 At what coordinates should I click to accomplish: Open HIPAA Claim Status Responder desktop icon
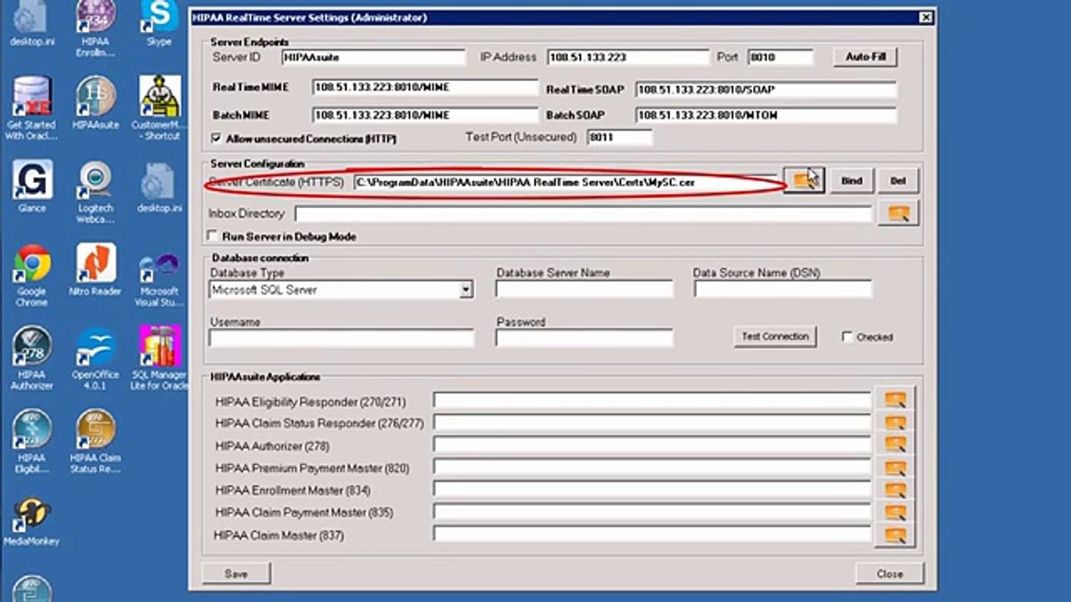click(95, 441)
